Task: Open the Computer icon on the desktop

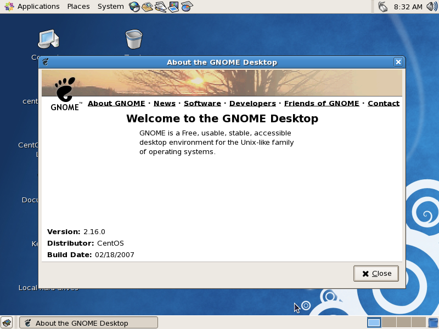Action: pyautogui.click(x=48, y=38)
